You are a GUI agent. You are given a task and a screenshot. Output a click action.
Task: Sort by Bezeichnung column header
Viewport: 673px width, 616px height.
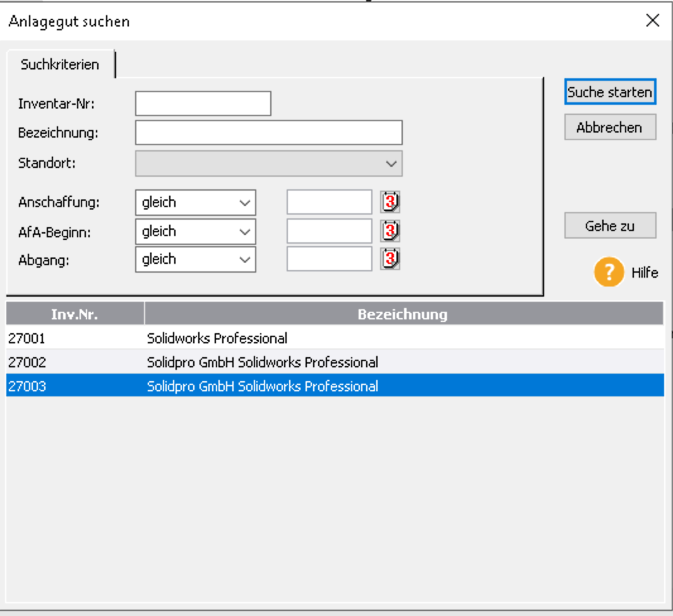click(x=404, y=314)
